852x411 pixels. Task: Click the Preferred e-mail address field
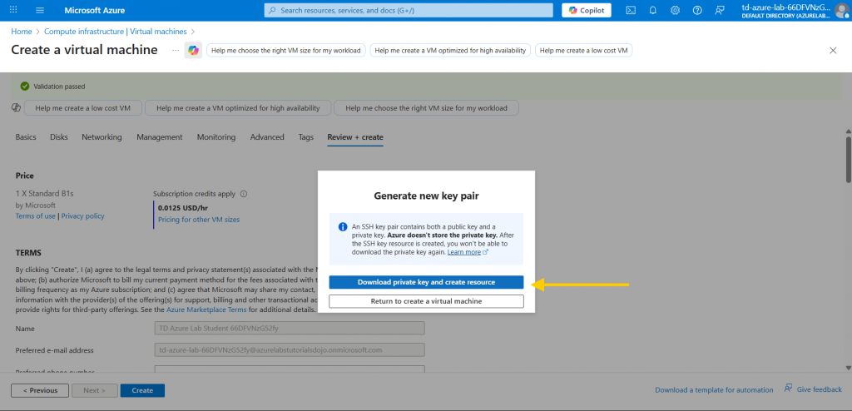tap(290, 349)
